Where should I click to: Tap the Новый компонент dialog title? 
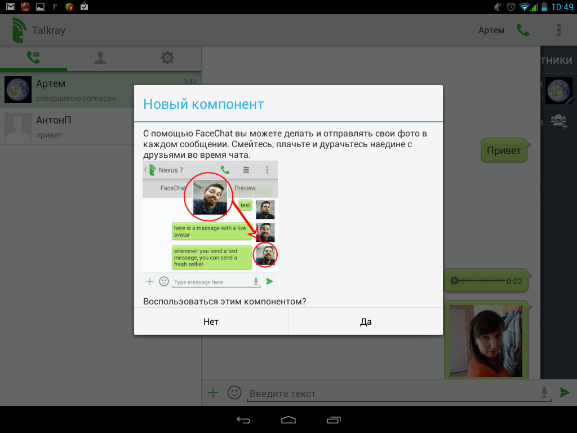[x=203, y=104]
